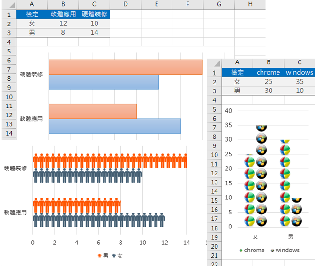315x266 pixels.
Task: Click the select-all corner of left sheet
Action: pos(9,5)
